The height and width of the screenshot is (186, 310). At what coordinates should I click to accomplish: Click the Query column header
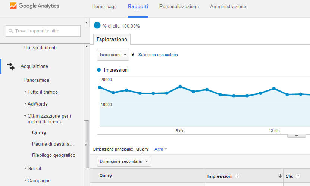coord(106,176)
